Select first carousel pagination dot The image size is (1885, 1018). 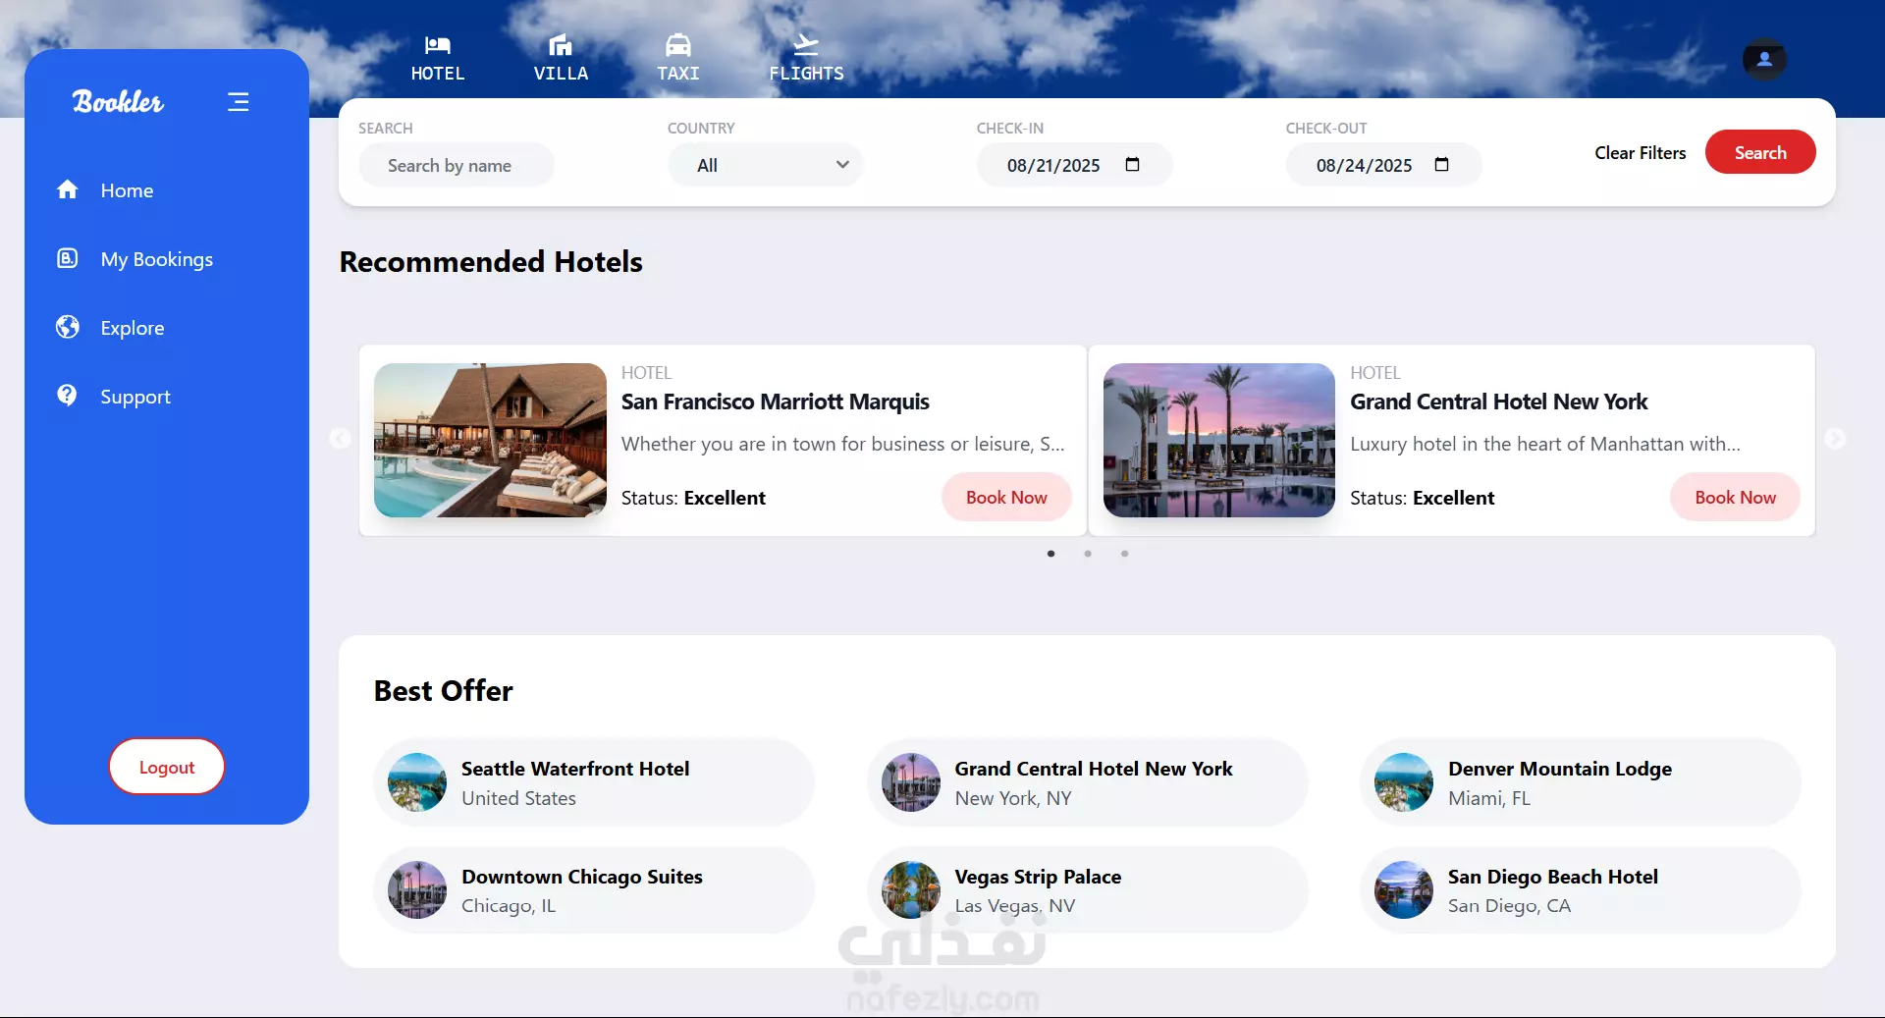[1050, 554]
